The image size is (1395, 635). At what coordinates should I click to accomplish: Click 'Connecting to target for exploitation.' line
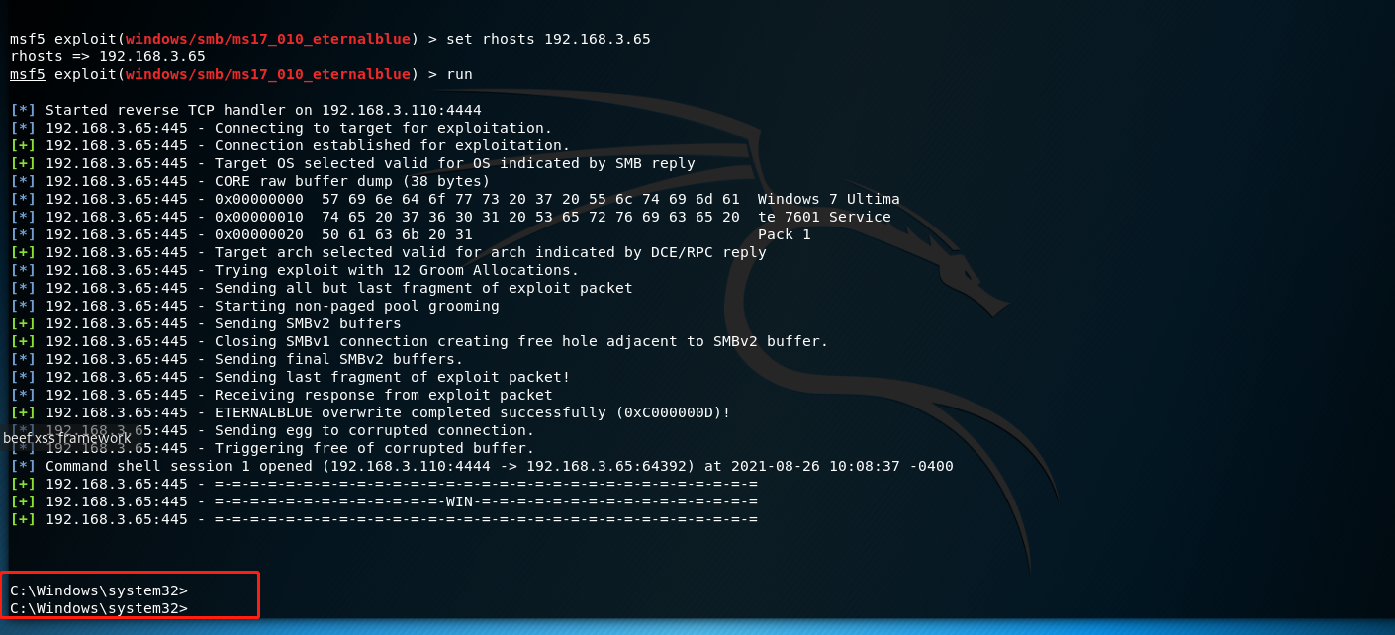click(x=282, y=128)
